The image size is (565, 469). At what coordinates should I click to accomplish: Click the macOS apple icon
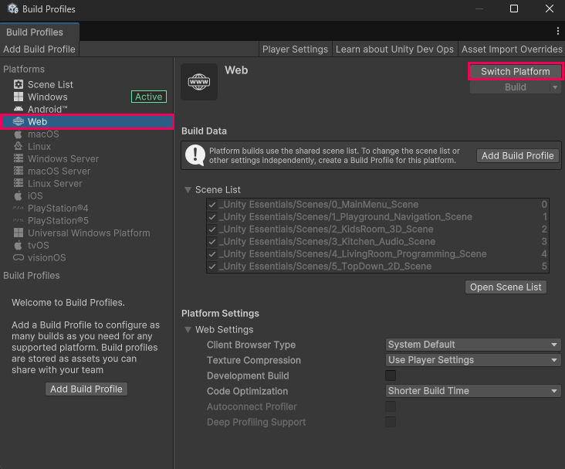coord(19,134)
